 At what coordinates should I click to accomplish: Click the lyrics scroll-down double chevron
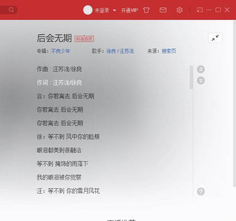[x=201, y=80]
